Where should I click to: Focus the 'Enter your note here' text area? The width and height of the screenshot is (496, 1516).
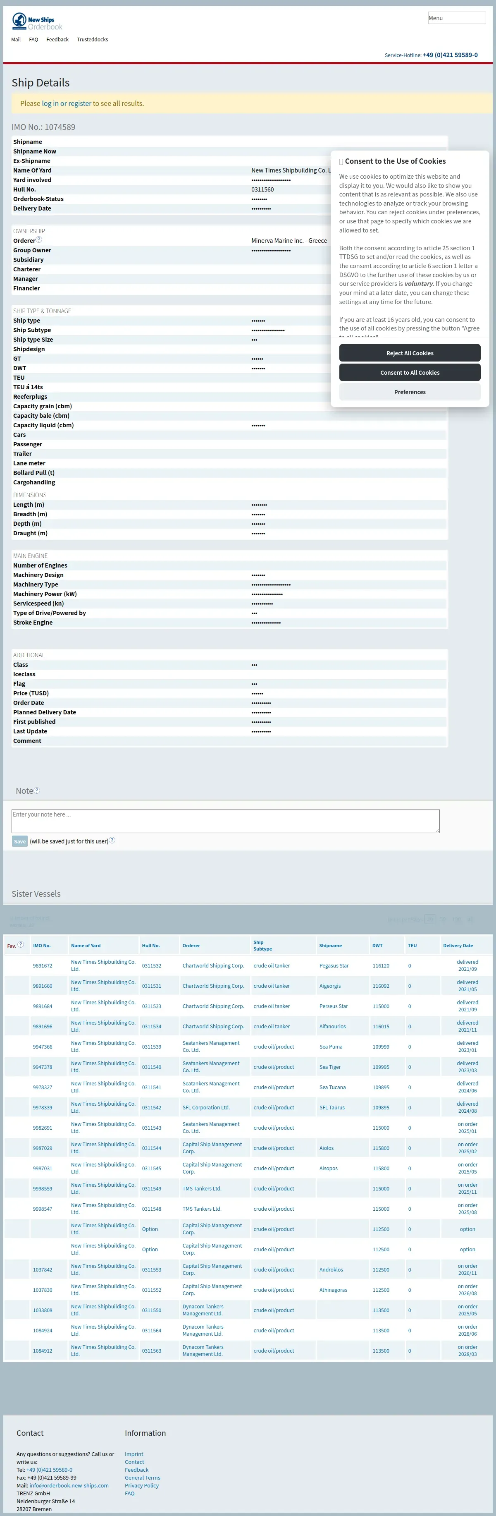(225, 821)
